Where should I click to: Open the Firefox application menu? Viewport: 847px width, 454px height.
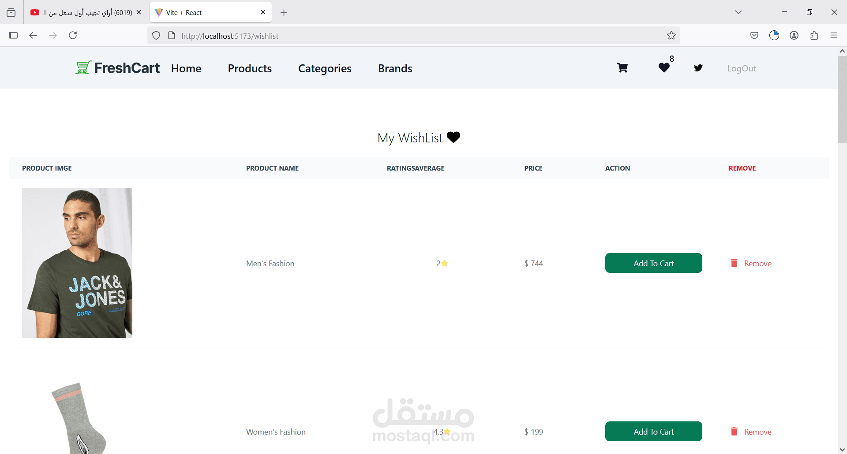tap(833, 35)
